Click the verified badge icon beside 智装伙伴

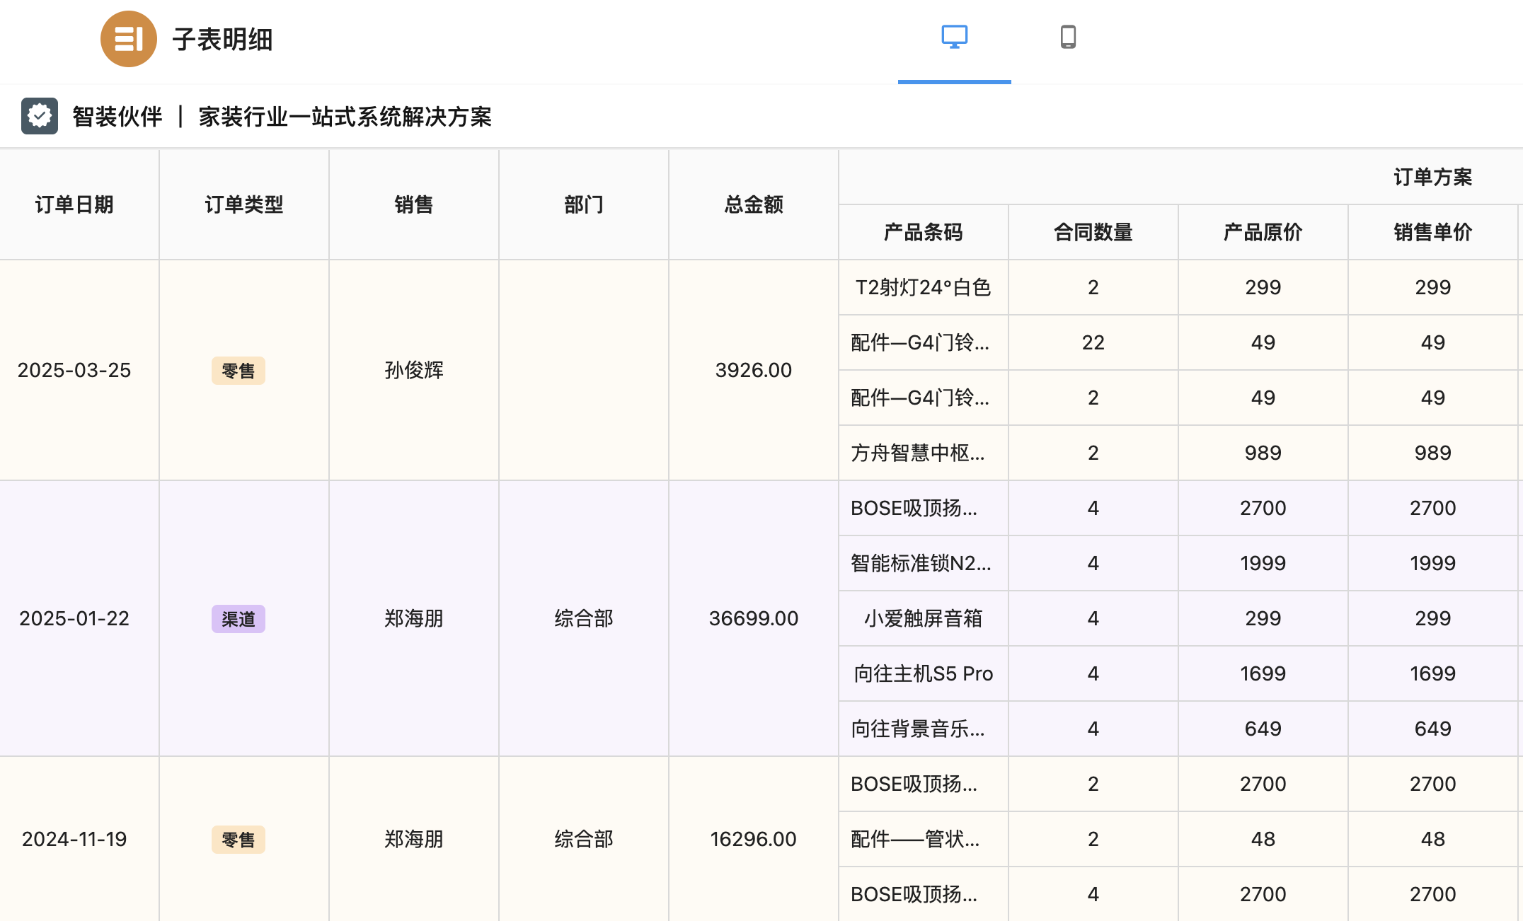[40, 115]
